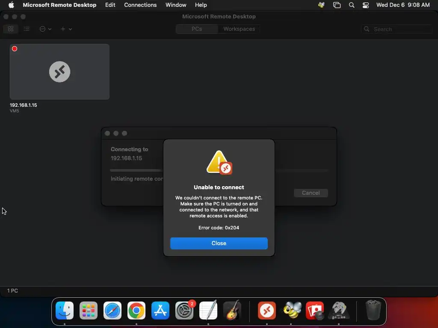Image resolution: width=438 pixels, height=328 pixels.
Task: Click the Connecting to label in progress window
Action: pos(129,149)
